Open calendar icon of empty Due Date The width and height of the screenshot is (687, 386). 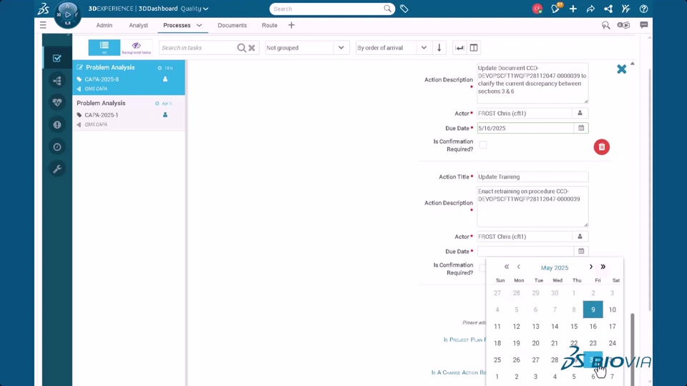(581, 251)
